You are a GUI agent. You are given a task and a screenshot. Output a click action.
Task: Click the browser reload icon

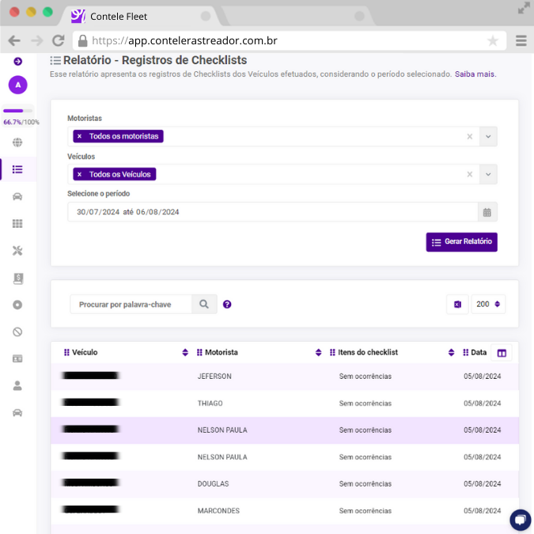click(x=59, y=40)
